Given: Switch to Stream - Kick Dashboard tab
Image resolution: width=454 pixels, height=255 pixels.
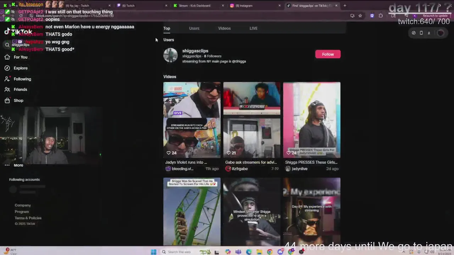Looking at the screenshot, I should 199,6.
